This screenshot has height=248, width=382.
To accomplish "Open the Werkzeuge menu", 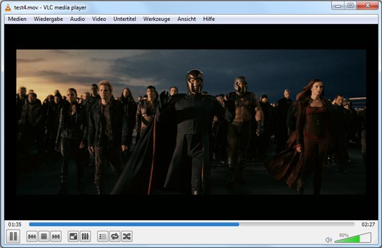I will (x=157, y=19).
